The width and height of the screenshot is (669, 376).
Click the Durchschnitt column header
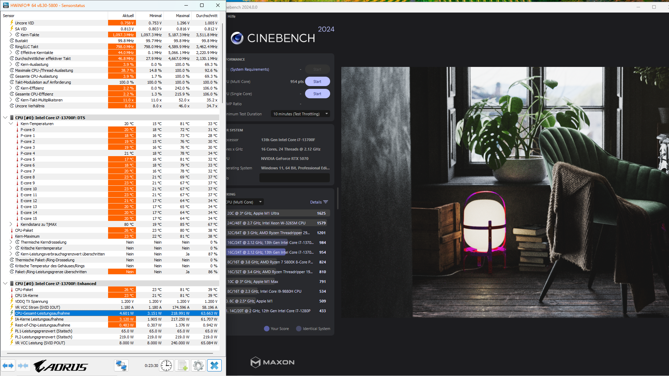click(205, 16)
